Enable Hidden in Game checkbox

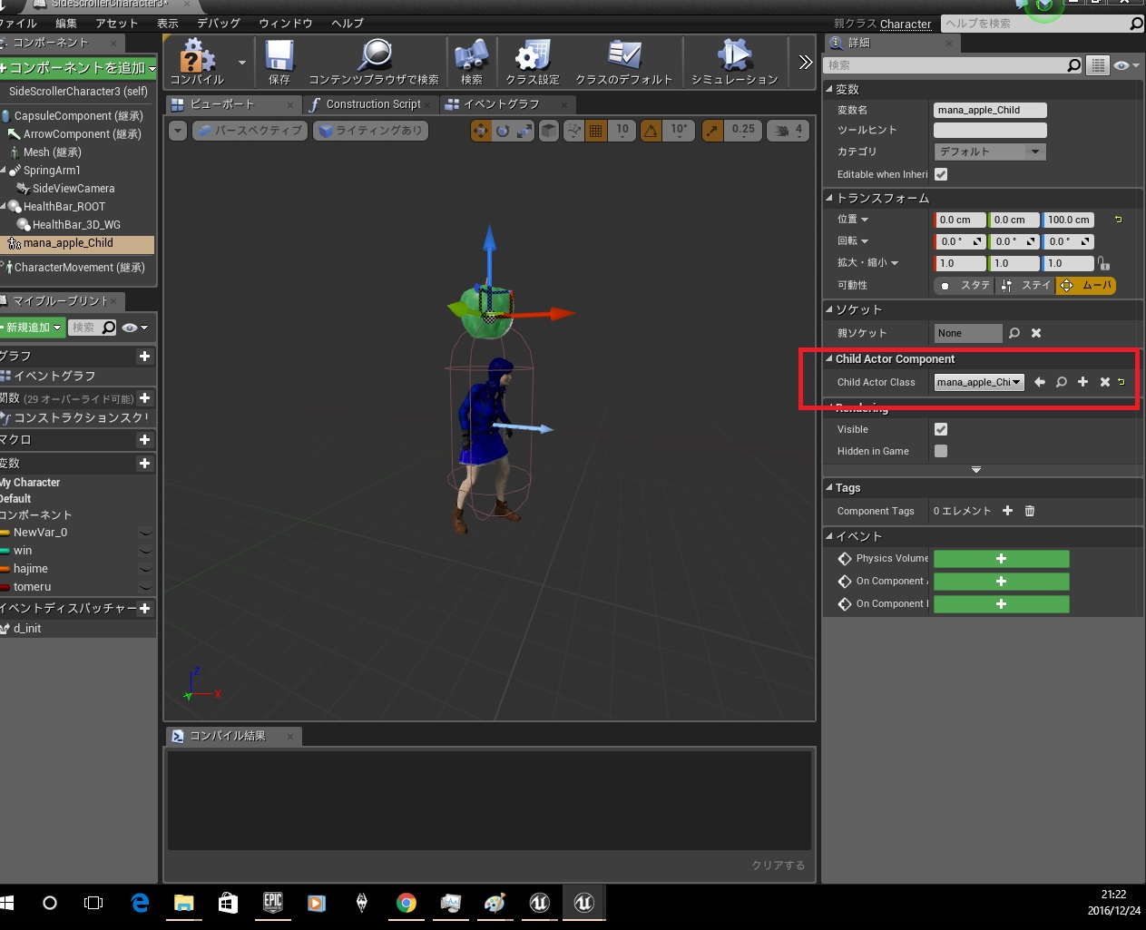(941, 451)
